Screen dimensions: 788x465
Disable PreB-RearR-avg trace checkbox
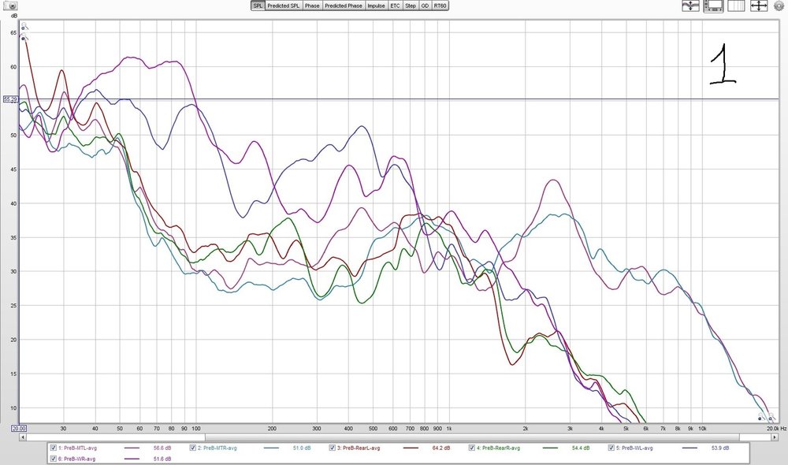471,448
